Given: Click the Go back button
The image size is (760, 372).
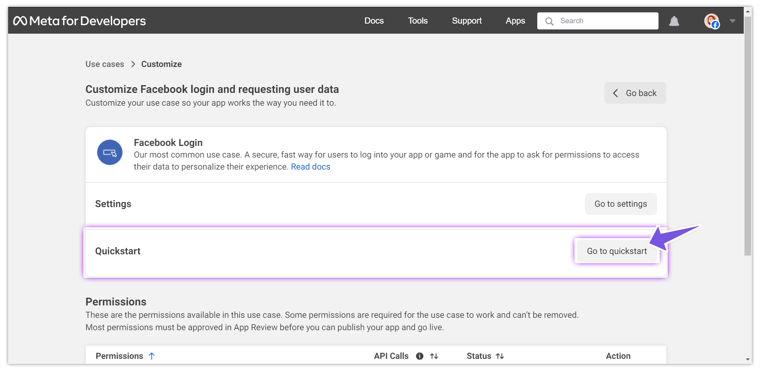Looking at the screenshot, I should pyautogui.click(x=635, y=93).
